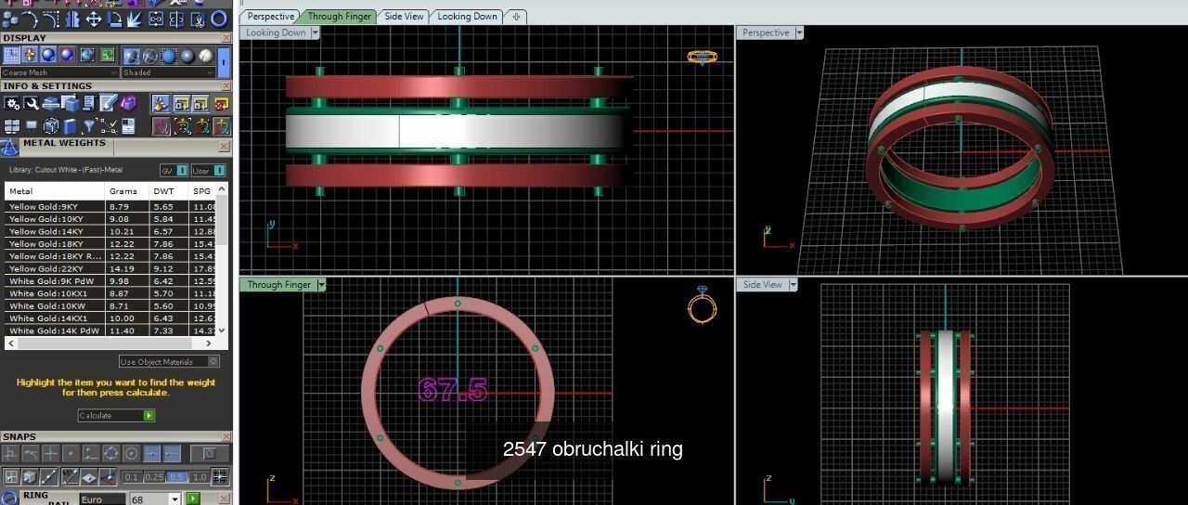Image resolution: width=1188 pixels, height=505 pixels.
Task: Click the purple gem cube icon
Action: (128, 102)
